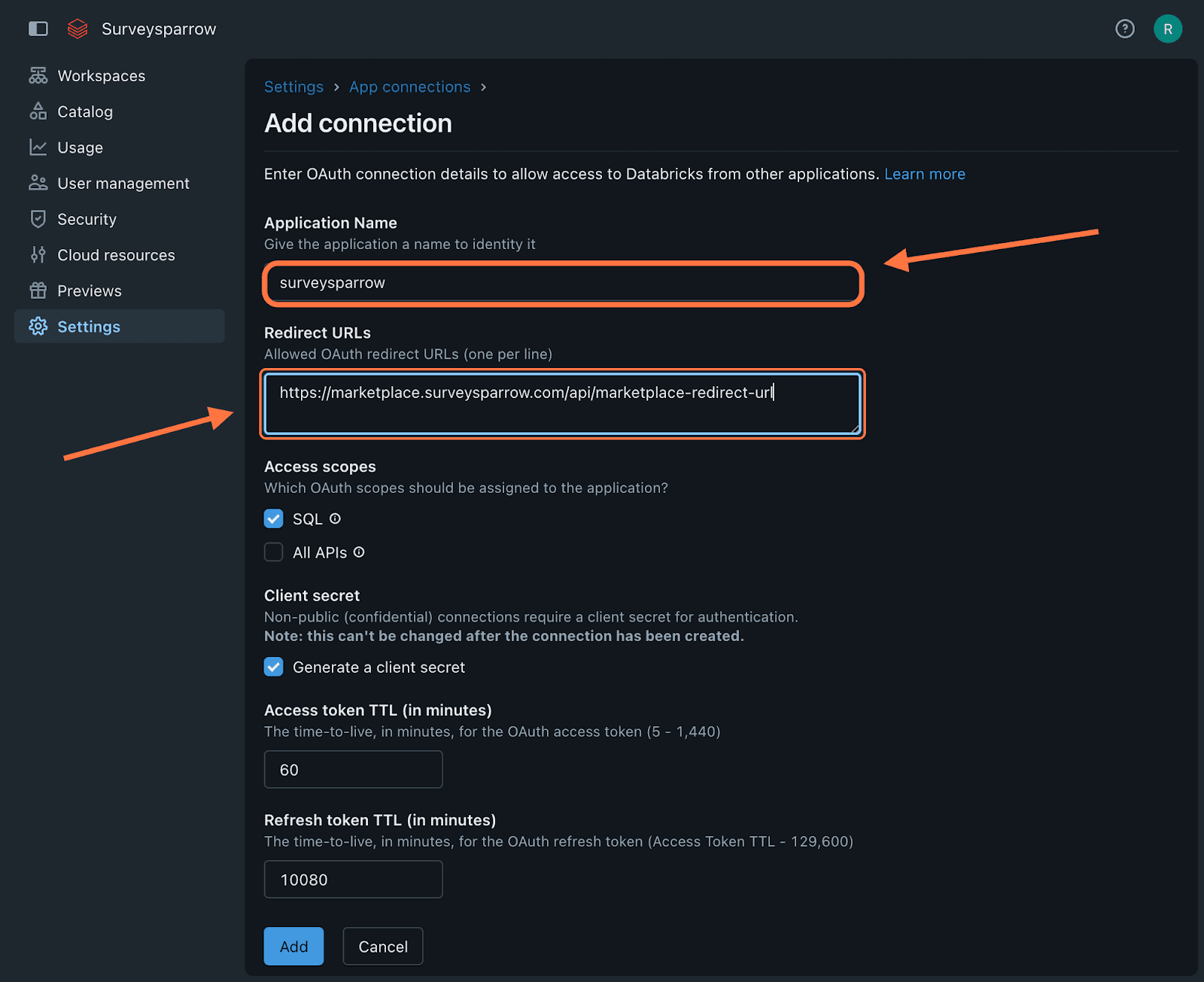Click the Application Name input field
1204x982 pixels.
click(x=563, y=283)
